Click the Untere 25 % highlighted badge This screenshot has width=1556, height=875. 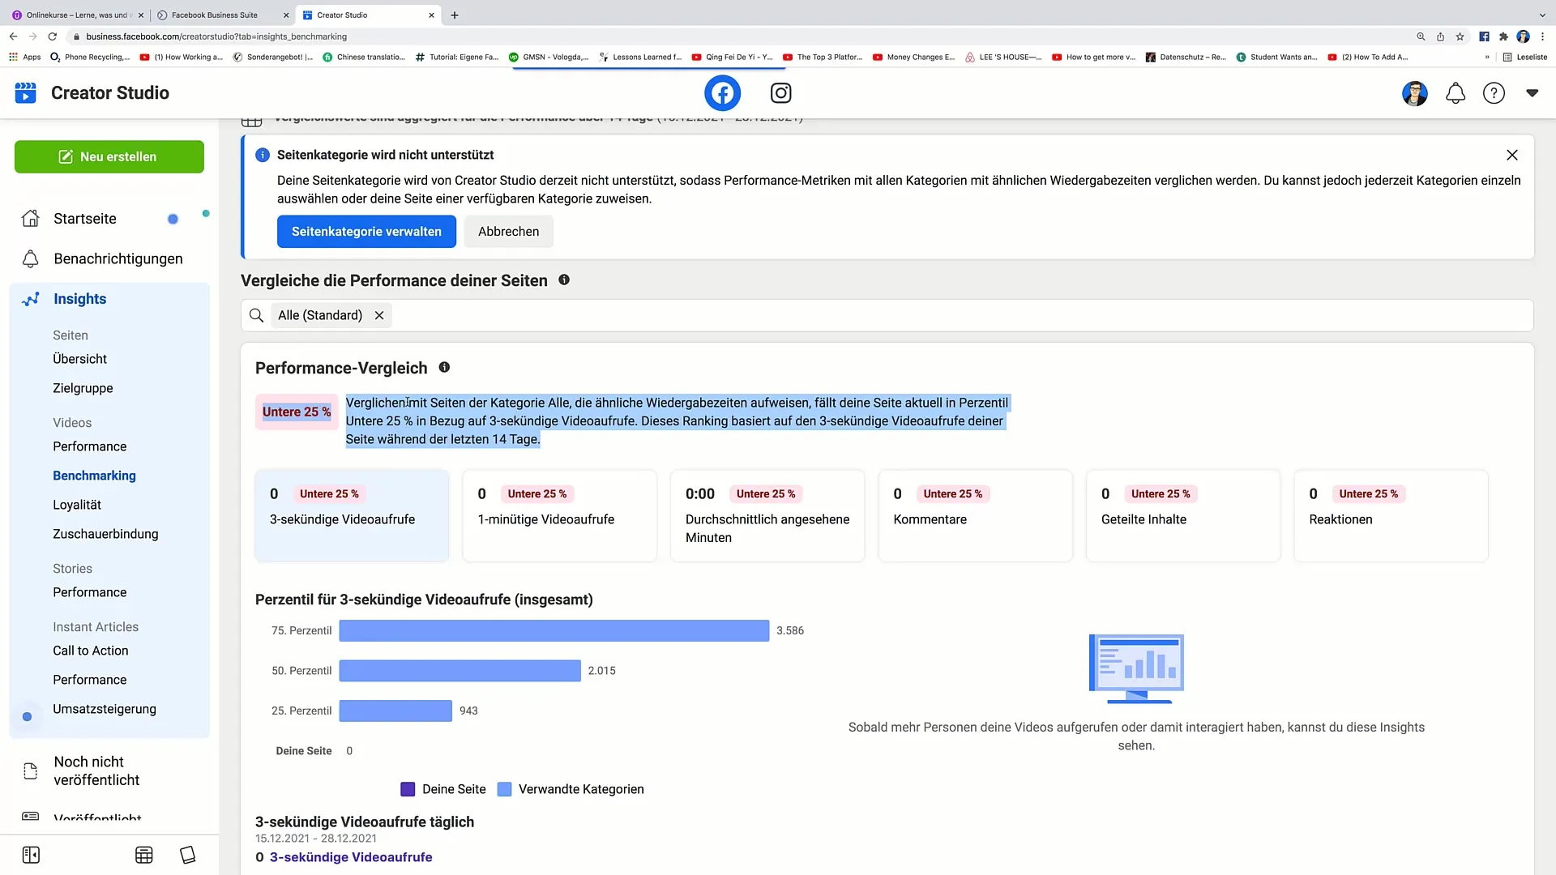coord(297,412)
